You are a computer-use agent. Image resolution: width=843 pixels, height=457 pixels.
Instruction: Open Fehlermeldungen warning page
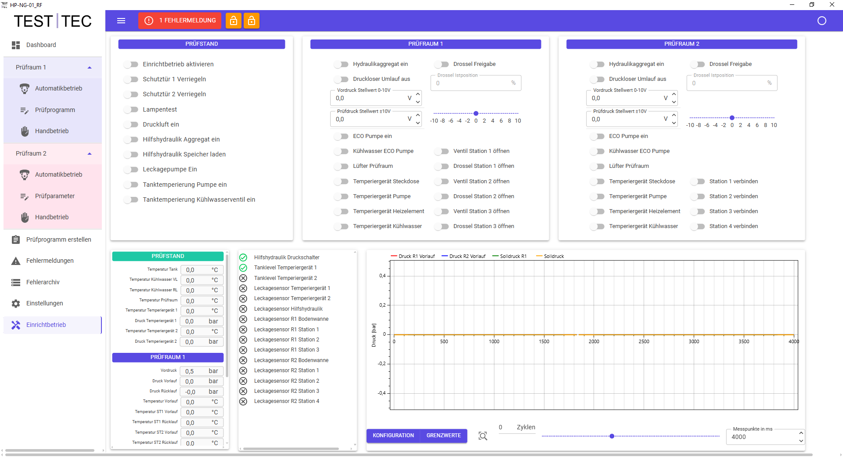[50, 261]
